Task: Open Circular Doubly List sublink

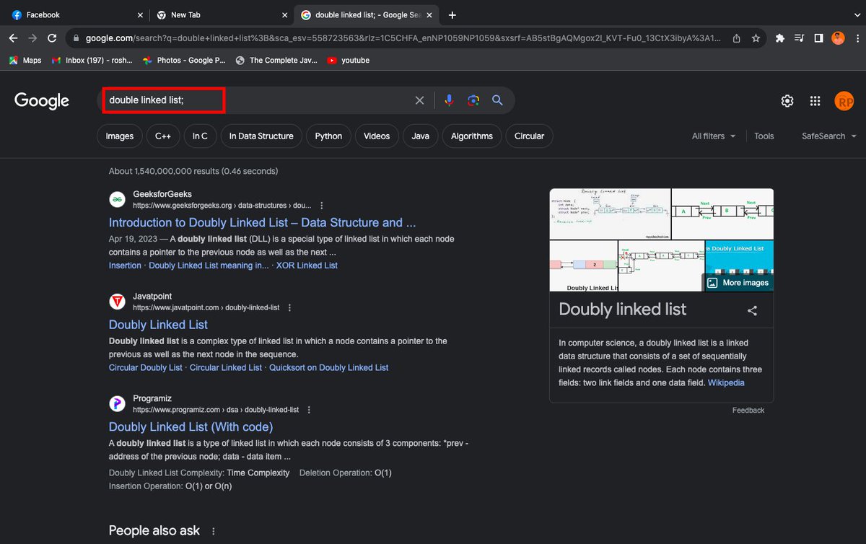Action: [146, 368]
